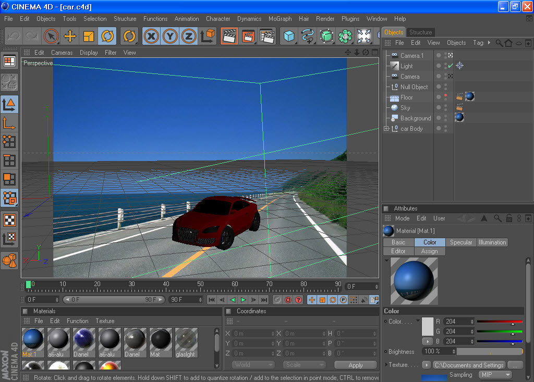The image size is (534, 382).
Task: Click the Apply button in Coordinates
Action: click(356, 365)
